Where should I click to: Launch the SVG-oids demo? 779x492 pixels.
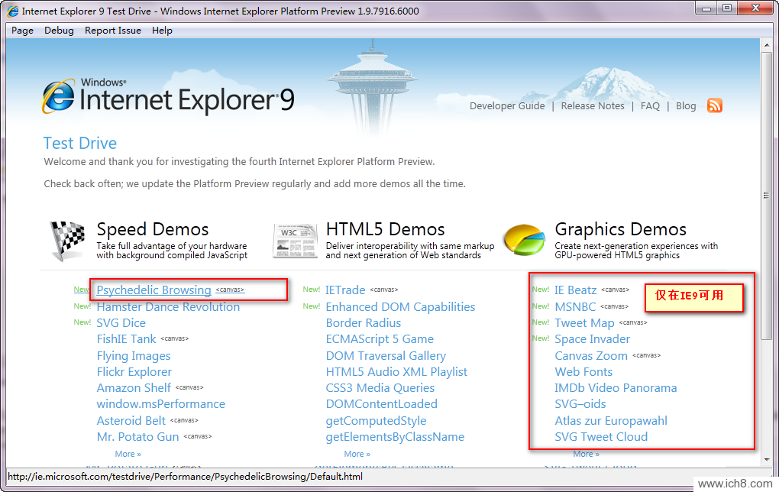point(580,404)
